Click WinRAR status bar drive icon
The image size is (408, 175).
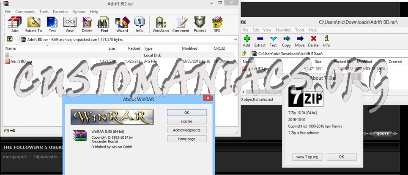[x=6, y=131]
